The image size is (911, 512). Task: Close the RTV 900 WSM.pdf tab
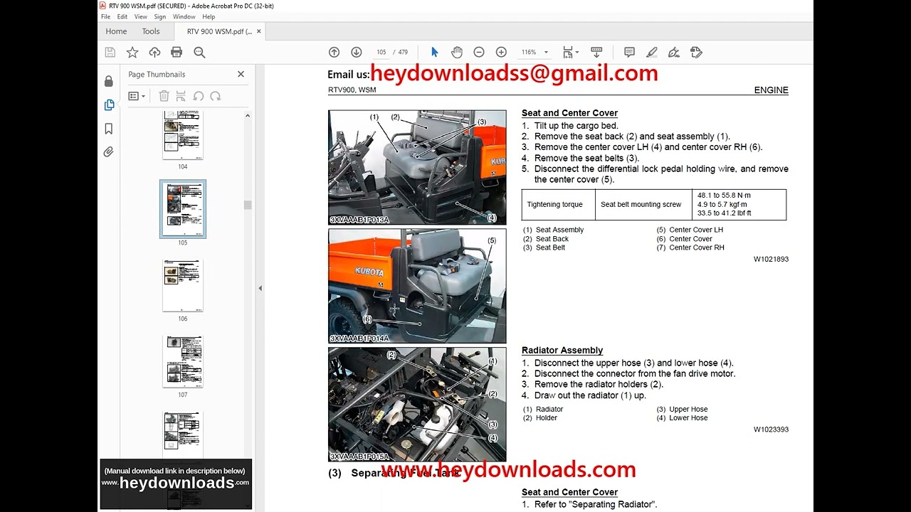click(259, 31)
